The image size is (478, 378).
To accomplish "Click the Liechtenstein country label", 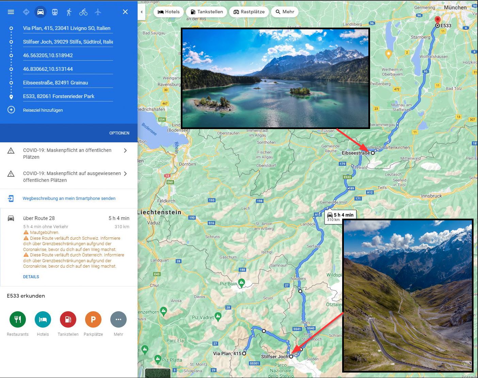I will (x=160, y=212).
